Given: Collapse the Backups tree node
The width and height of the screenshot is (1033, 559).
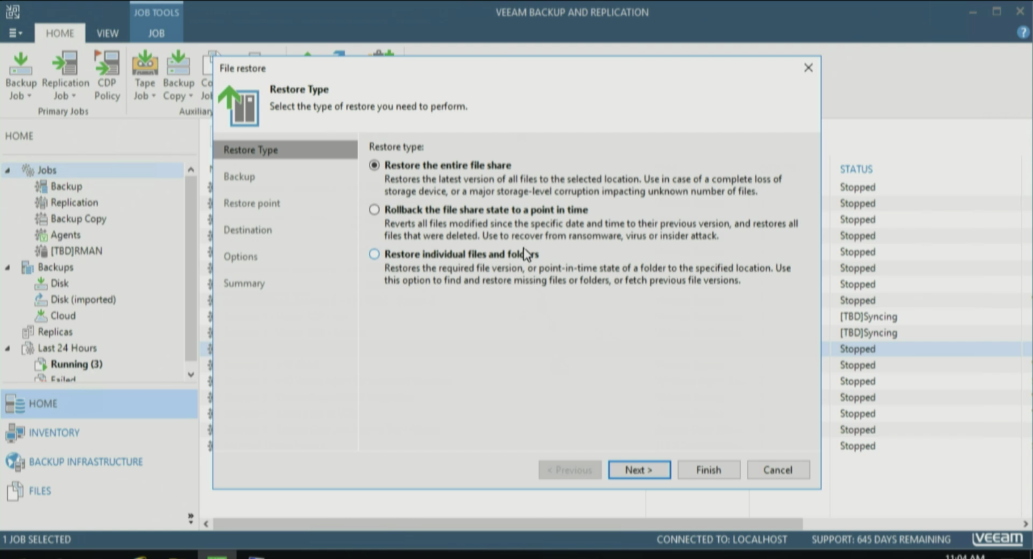Looking at the screenshot, I should (8, 267).
